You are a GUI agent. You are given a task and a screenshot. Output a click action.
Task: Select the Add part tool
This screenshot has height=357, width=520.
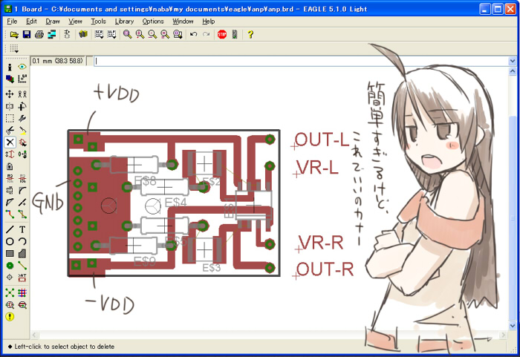pos(22,143)
